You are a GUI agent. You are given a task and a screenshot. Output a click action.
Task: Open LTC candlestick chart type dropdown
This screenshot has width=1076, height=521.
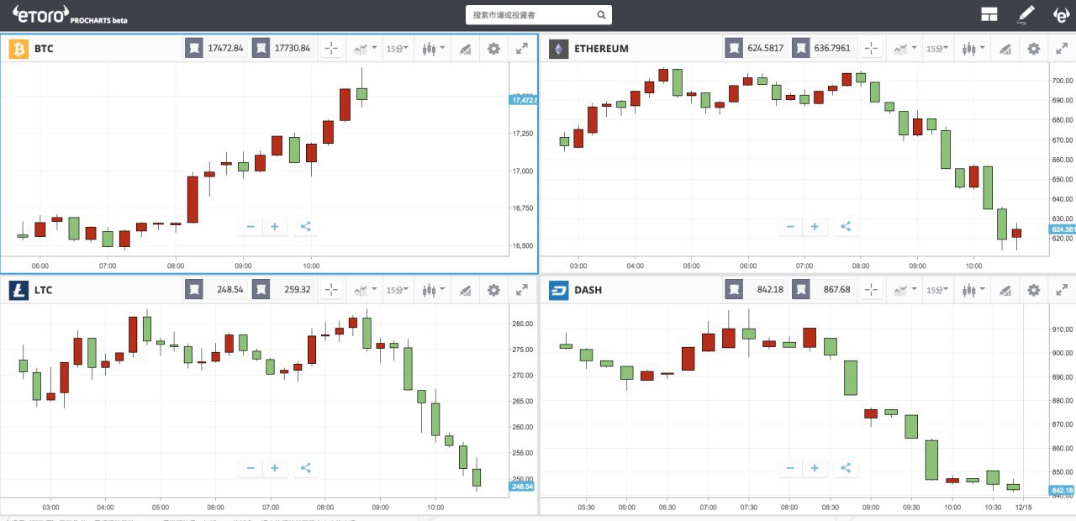click(434, 290)
